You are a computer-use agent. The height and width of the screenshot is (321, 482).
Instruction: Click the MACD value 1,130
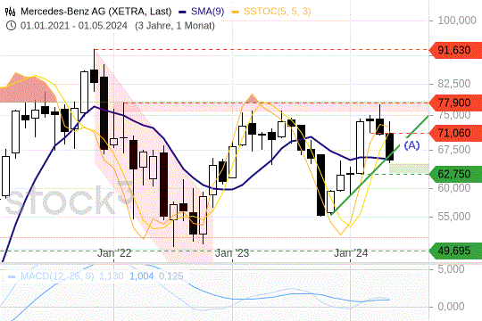coord(112,276)
